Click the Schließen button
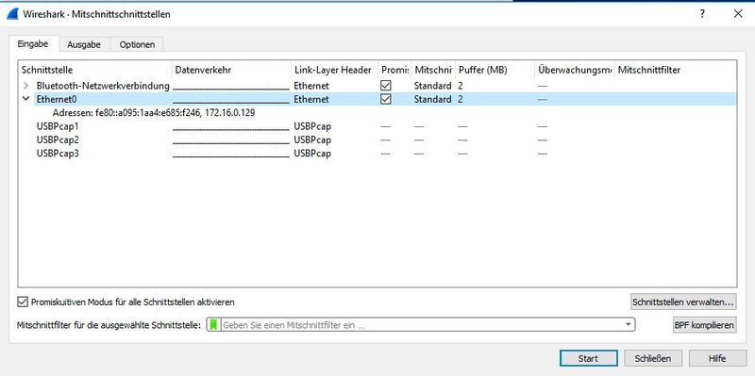 [x=653, y=358]
